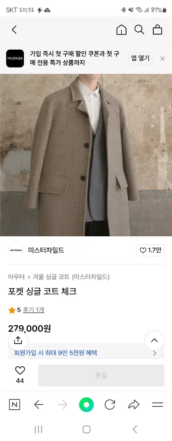This screenshot has height=441, width=172.
Task: Open the 아우터 breadcrumb category
Action: pos(16,277)
